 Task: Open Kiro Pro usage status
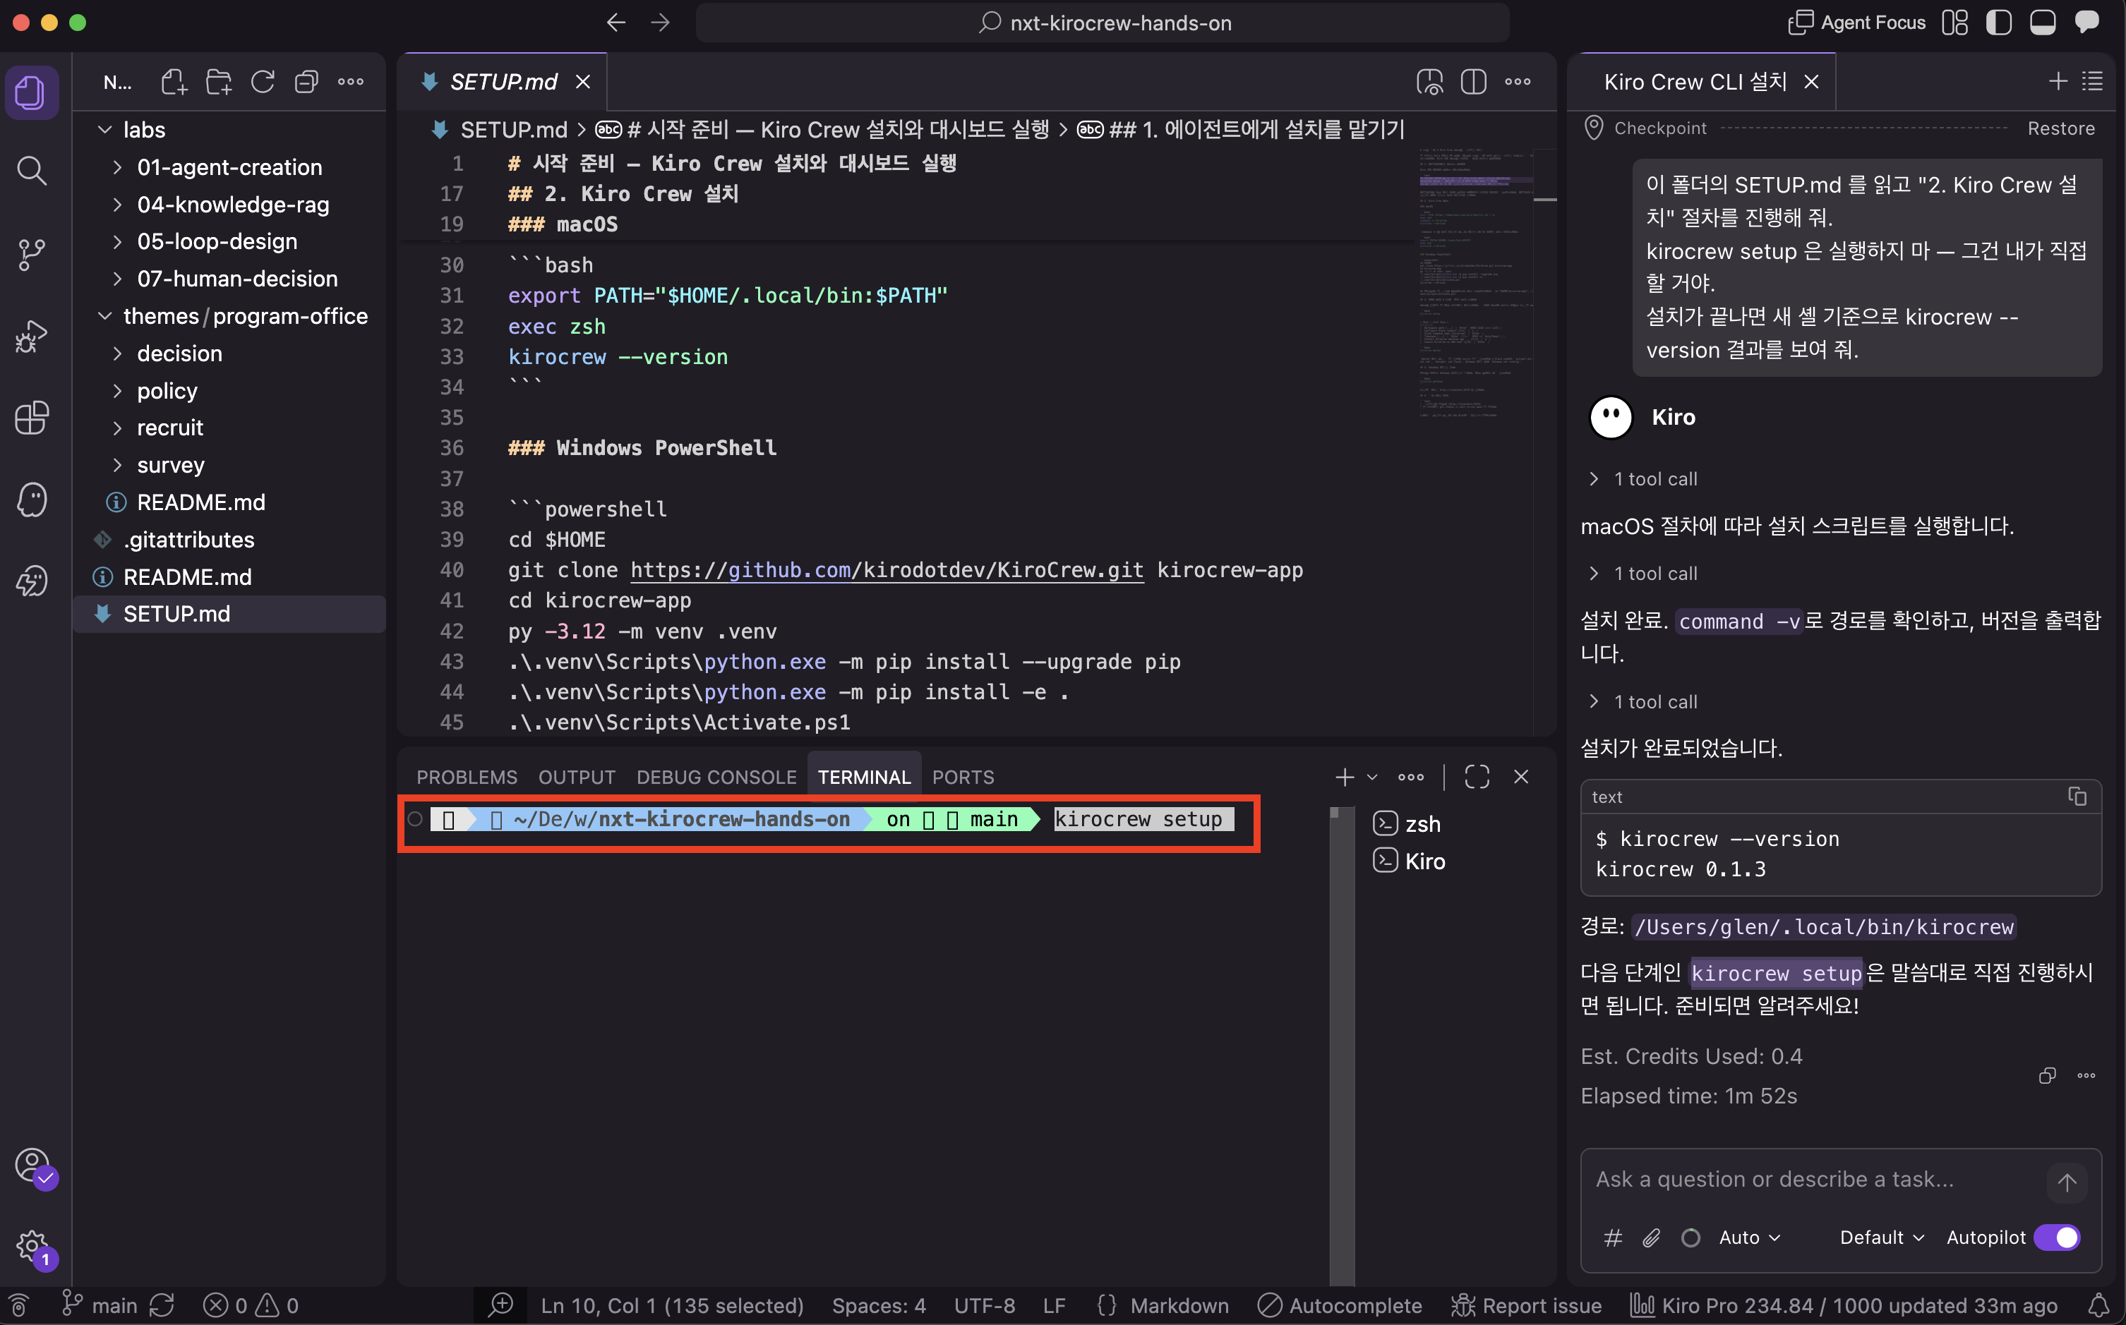tap(1843, 1306)
